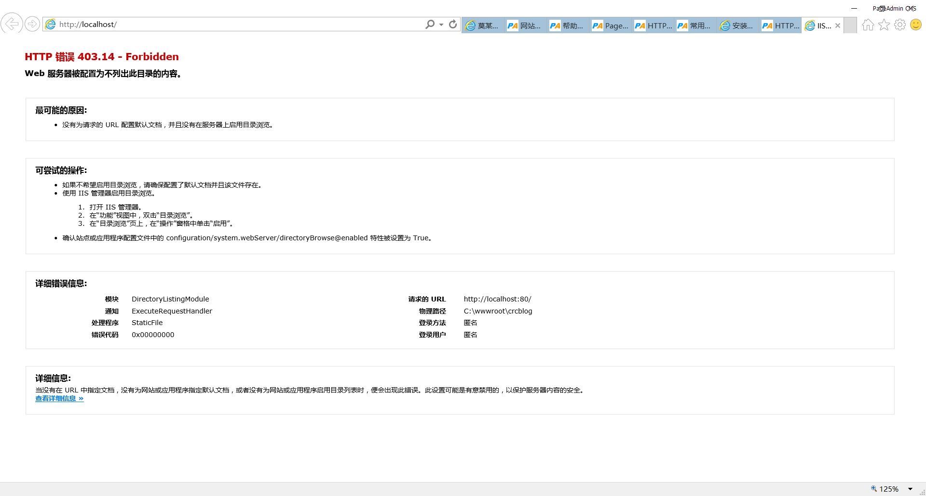Open the zoom level dropdown arrow
Screen dimensions: 926x496
tap(910, 489)
